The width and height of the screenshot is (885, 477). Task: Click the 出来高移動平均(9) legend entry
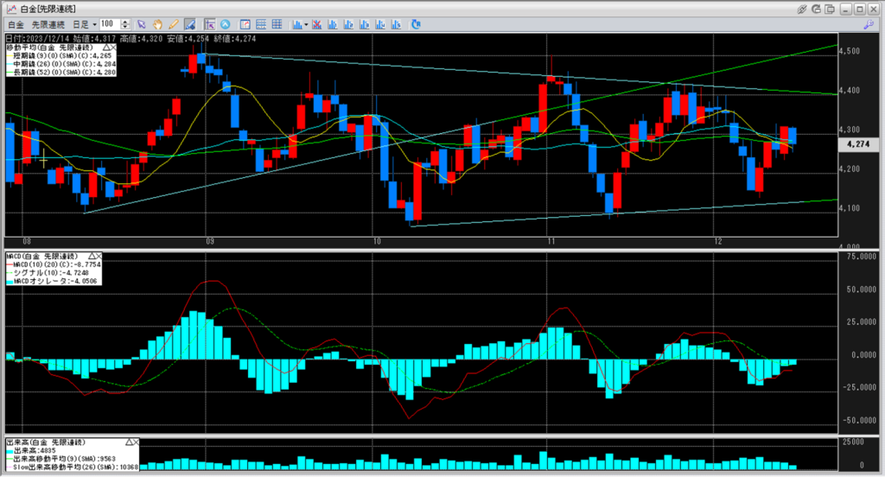tap(61, 459)
